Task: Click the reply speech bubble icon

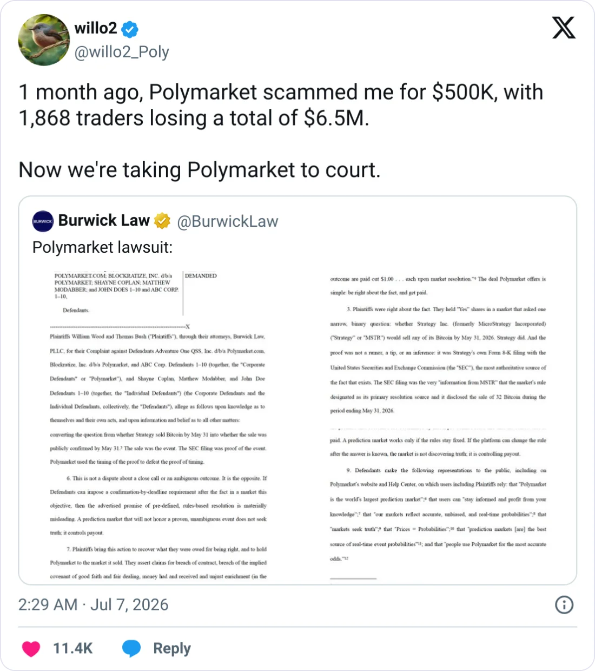Action: (x=131, y=648)
